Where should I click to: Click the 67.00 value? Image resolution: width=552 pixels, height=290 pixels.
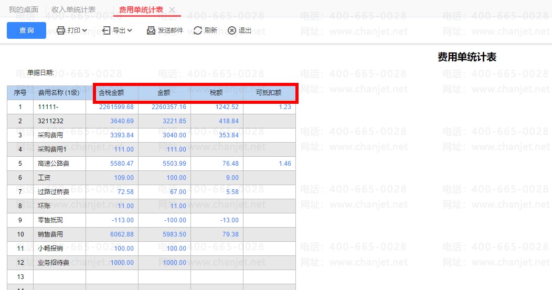178,192
